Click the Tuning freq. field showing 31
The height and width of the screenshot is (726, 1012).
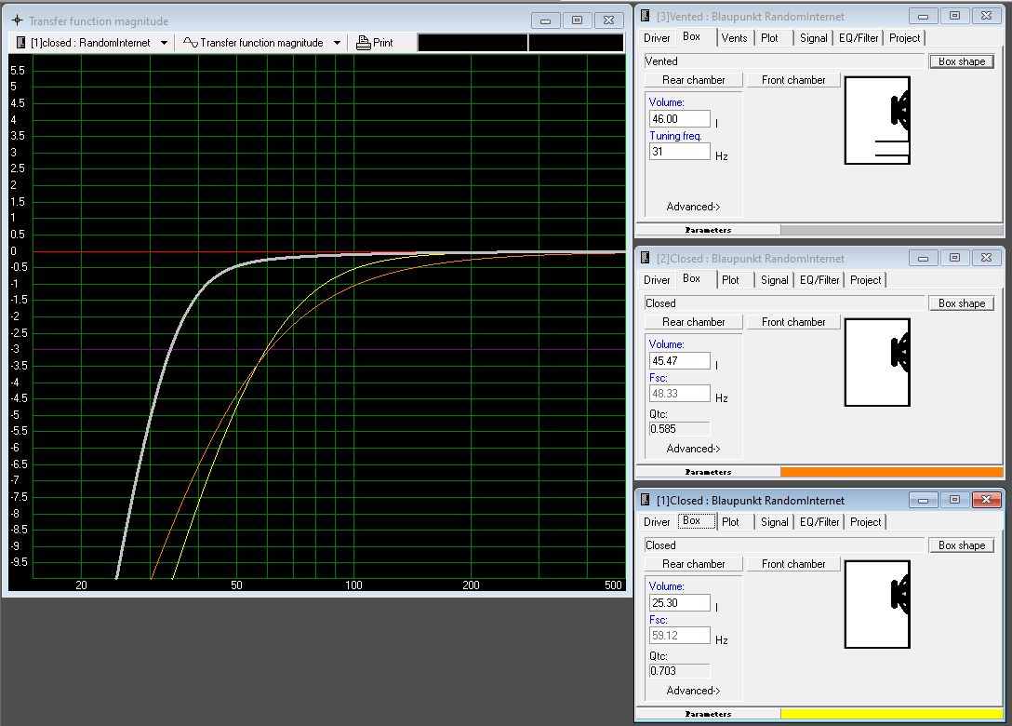680,152
